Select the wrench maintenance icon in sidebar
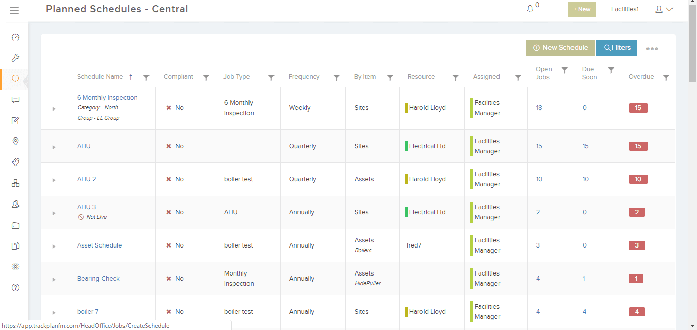Viewport: 697px width, 330px height. pos(15,58)
